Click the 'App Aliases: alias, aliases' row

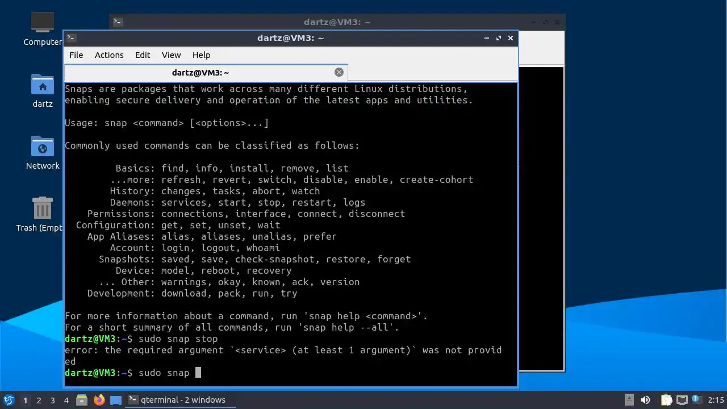(212, 236)
